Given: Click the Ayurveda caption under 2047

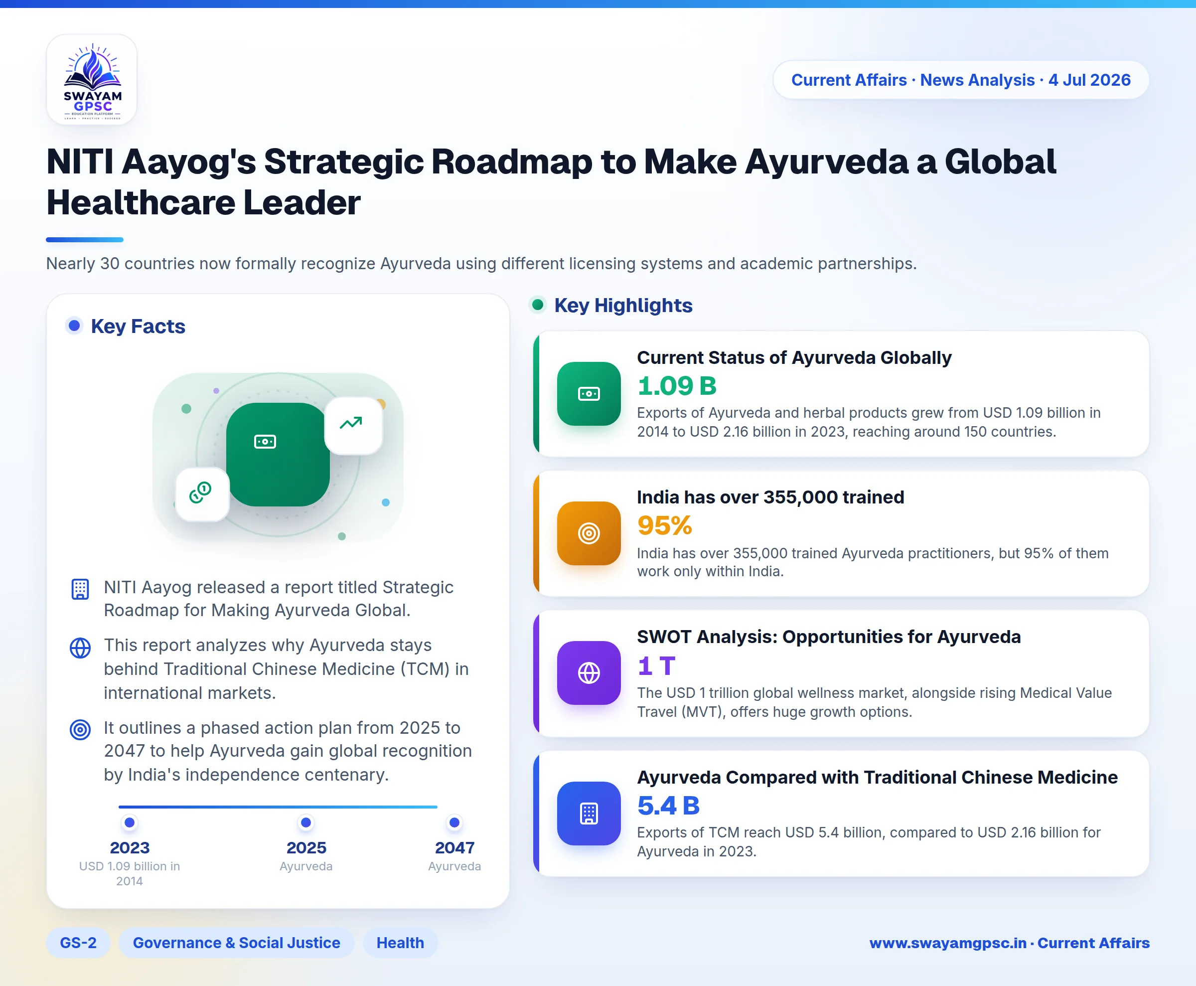Looking at the screenshot, I should pyautogui.click(x=454, y=866).
